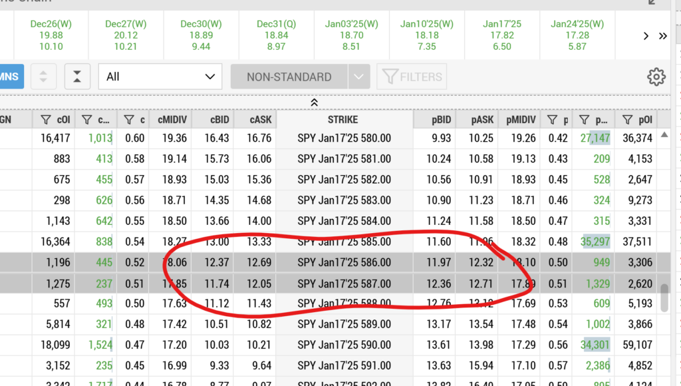Click call open interest 18,099 value

55,345
